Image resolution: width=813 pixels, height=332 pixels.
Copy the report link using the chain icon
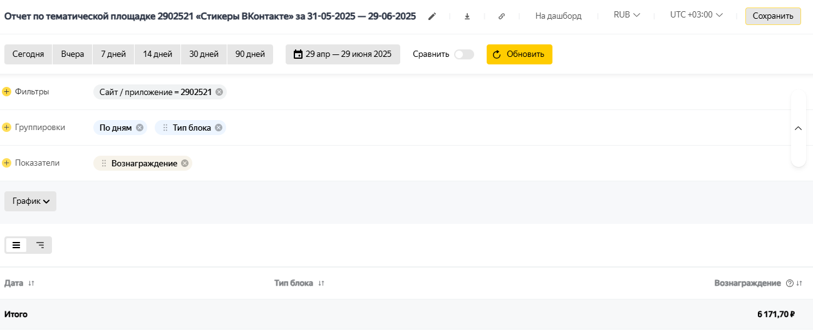[502, 16]
